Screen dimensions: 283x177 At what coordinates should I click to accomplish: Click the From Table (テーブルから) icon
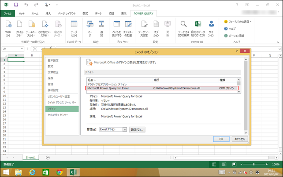[x=74, y=24]
